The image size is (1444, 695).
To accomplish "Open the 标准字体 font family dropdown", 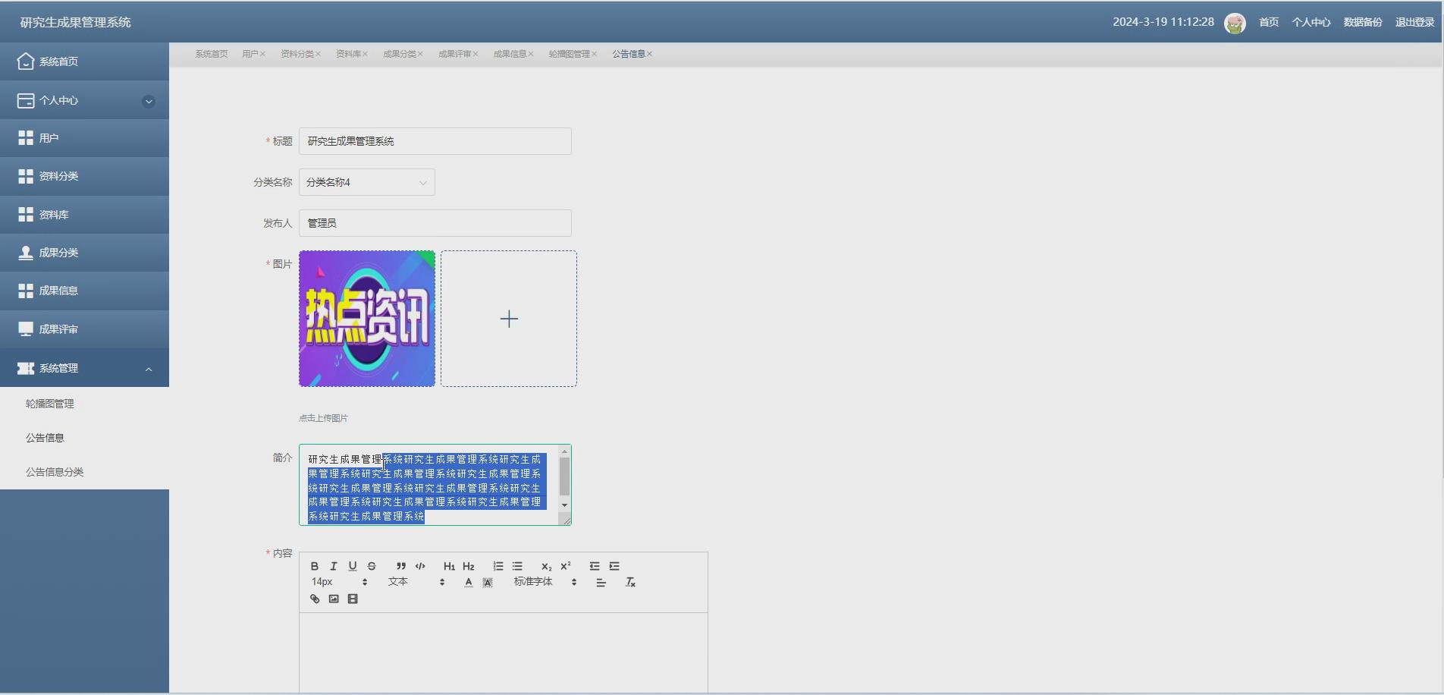I will (545, 582).
